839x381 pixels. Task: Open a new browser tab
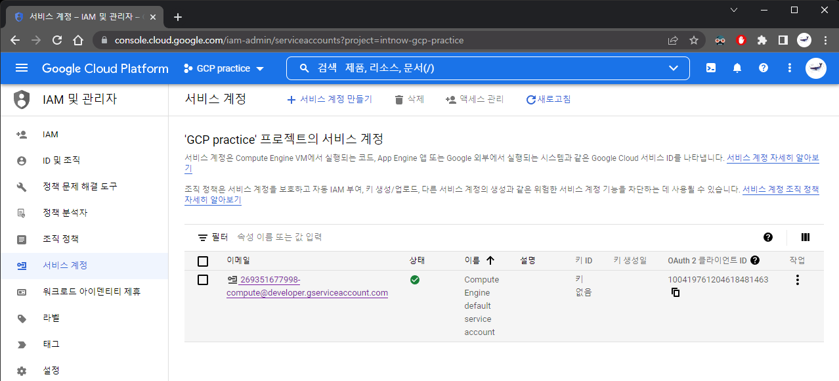click(177, 17)
